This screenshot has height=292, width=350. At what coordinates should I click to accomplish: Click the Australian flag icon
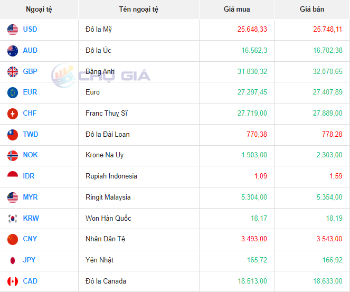point(13,51)
